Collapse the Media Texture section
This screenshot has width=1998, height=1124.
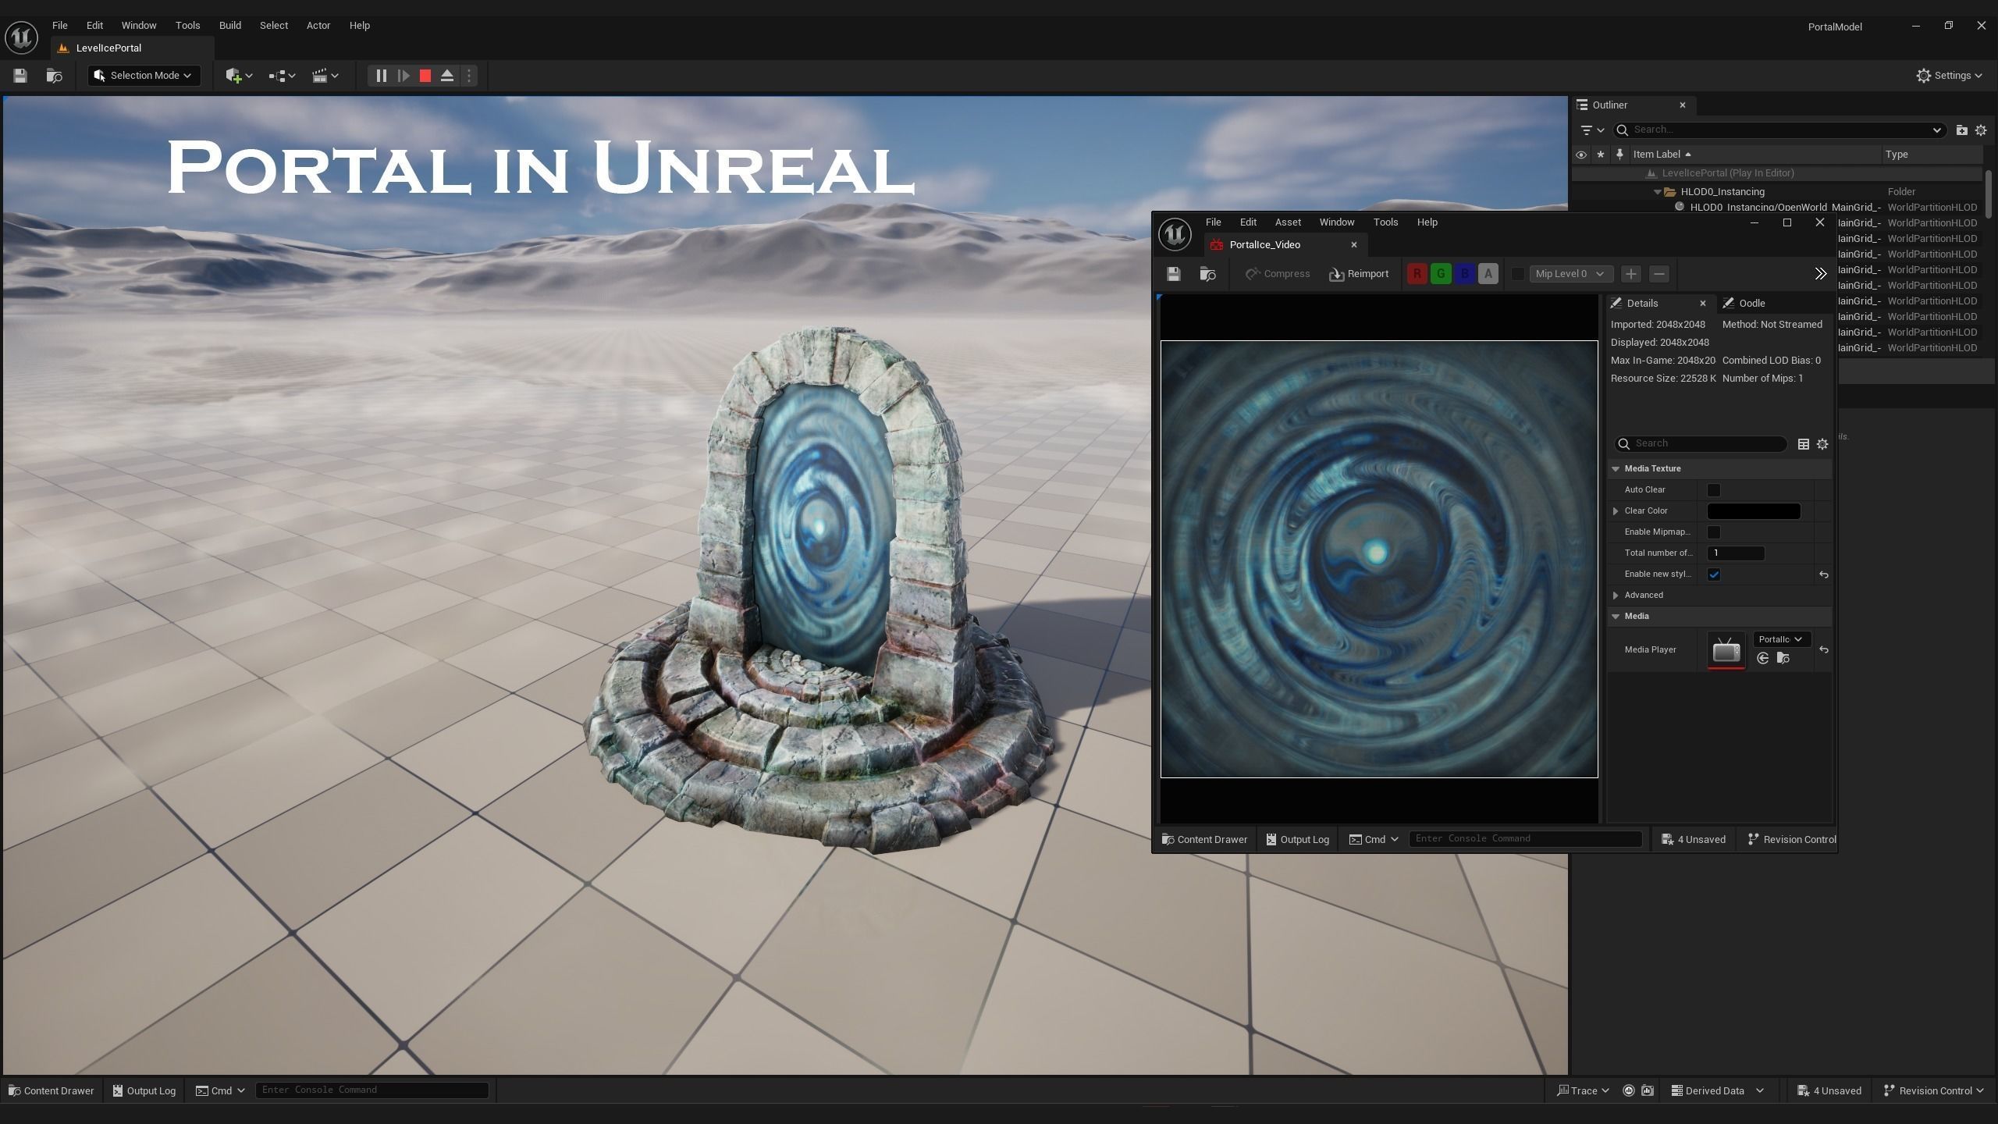click(1616, 469)
